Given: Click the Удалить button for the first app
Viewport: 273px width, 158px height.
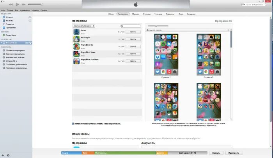Looking at the screenshot, I should pos(133,32).
